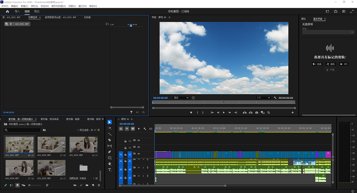Step back one frame in Program monitor
This screenshot has width=357, height=193.
pyautogui.click(x=218, y=113)
